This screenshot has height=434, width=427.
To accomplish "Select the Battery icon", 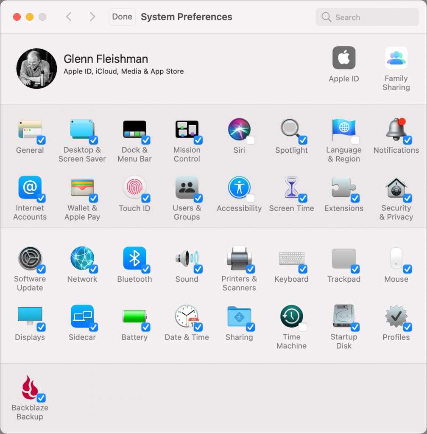I will click(134, 316).
